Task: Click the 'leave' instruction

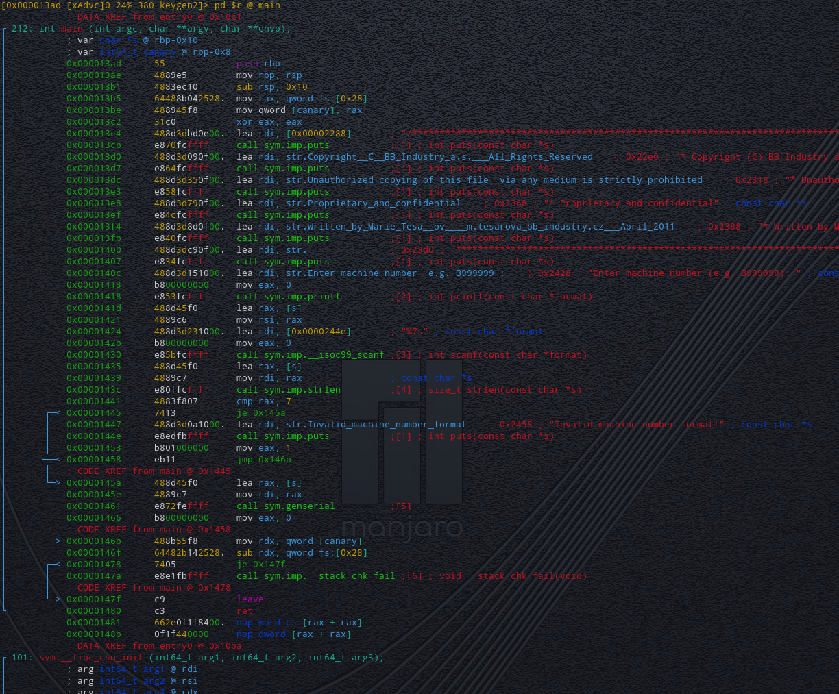Action: 250,599
